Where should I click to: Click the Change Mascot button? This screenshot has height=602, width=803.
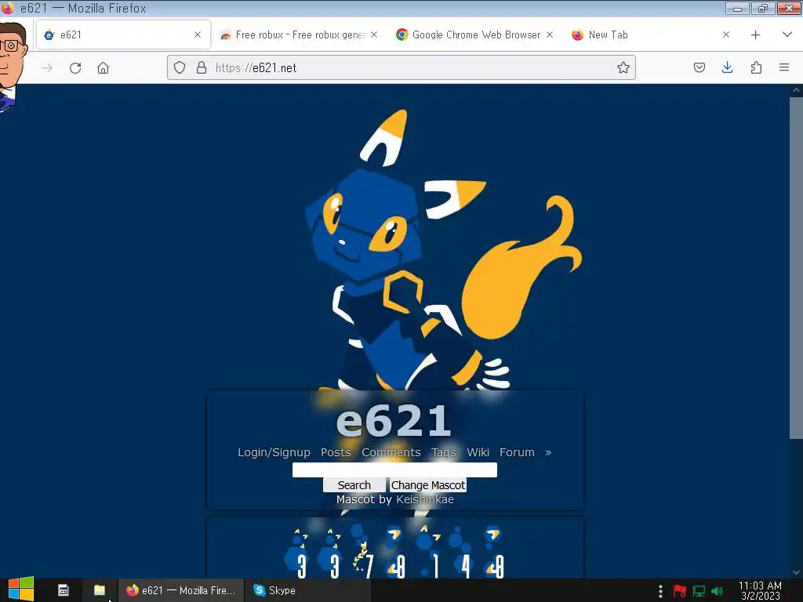click(428, 485)
